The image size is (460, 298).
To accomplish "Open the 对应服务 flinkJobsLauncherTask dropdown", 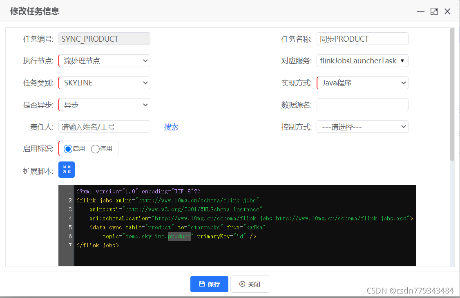I will coord(362,61).
